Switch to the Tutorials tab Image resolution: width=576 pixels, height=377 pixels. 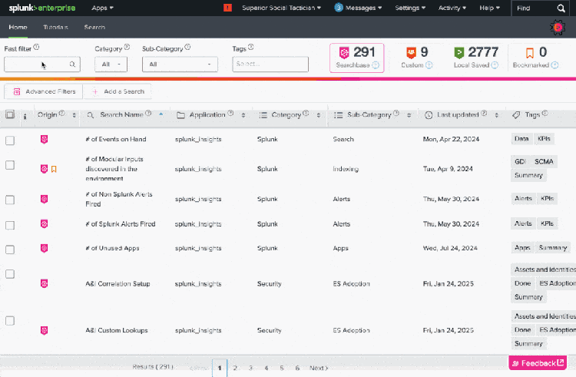coord(55,27)
